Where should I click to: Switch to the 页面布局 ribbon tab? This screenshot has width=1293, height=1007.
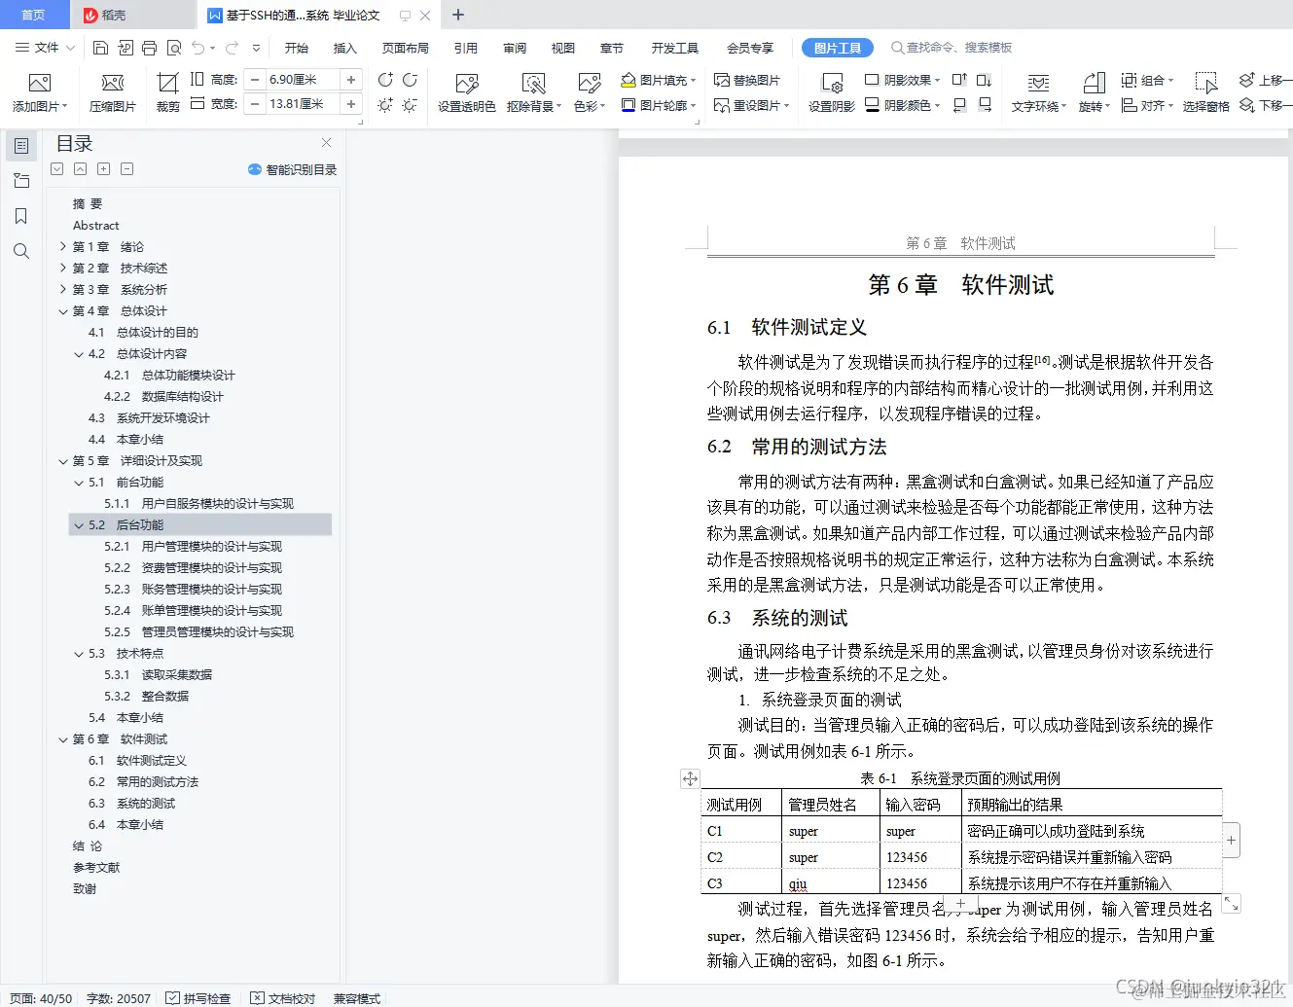(x=406, y=47)
